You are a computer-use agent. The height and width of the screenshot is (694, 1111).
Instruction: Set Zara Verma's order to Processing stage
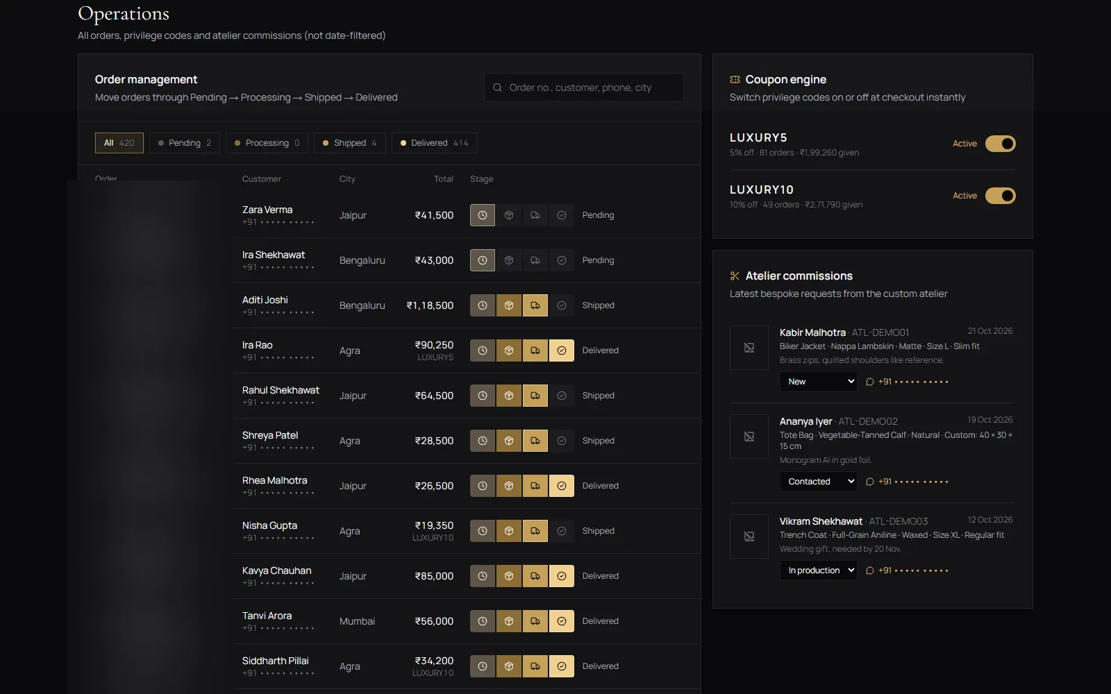(509, 215)
